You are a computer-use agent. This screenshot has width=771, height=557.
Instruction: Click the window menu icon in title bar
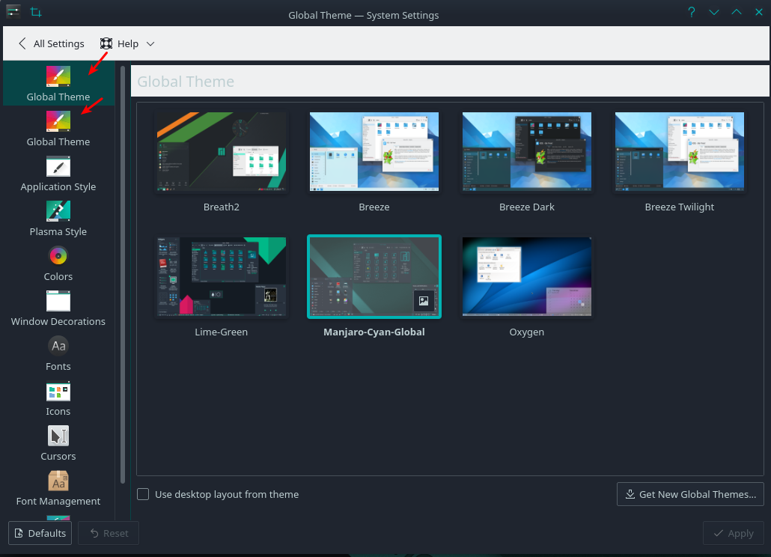pos(13,11)
